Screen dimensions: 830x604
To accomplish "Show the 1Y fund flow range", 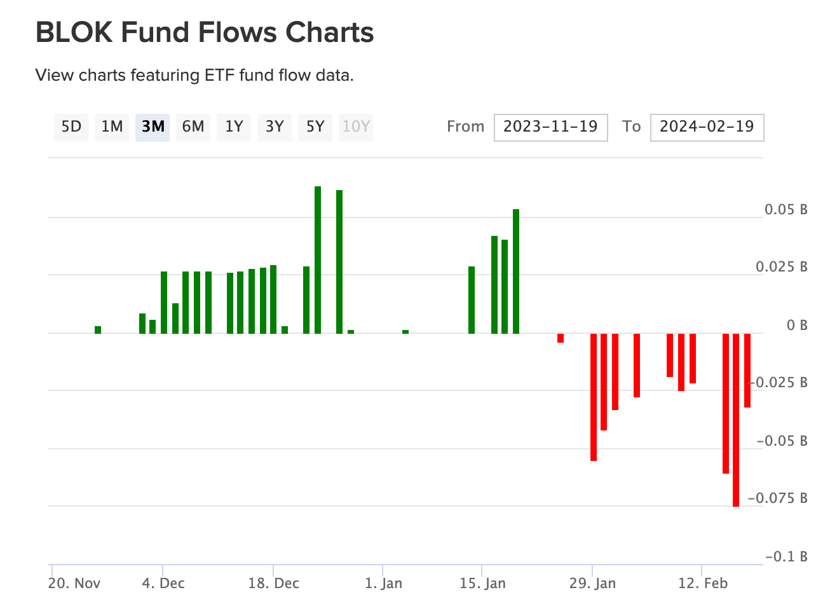I will click(234, 127).
